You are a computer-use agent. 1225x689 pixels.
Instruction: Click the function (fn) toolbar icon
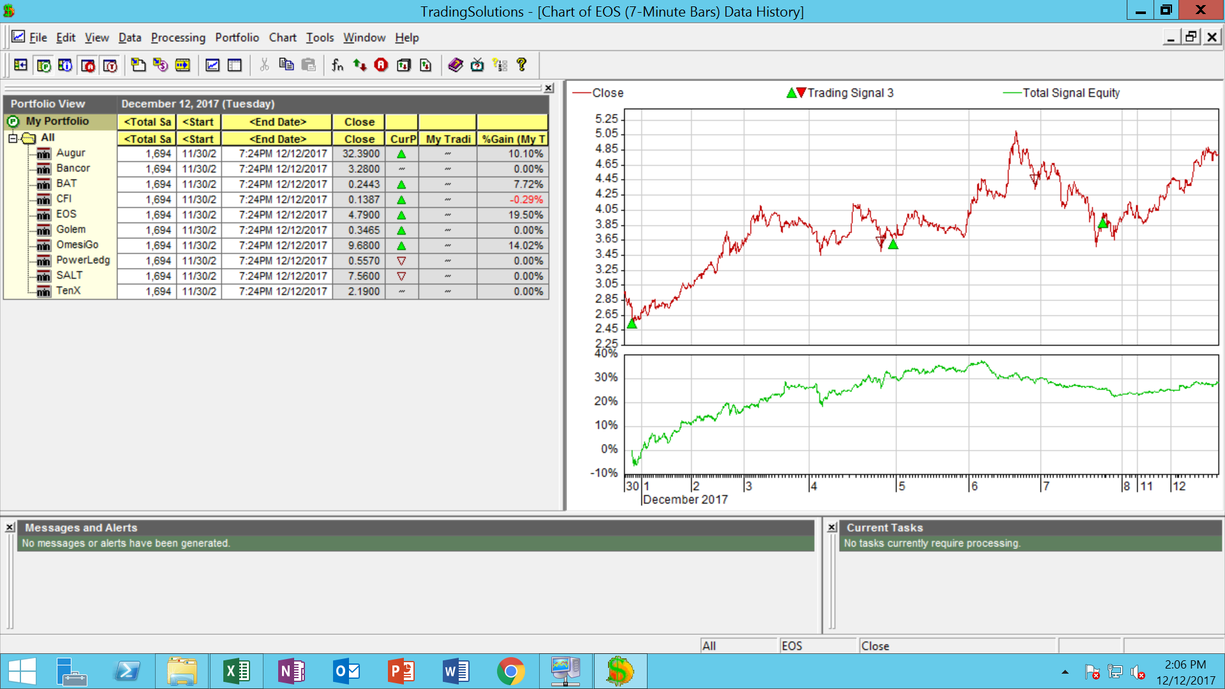[338, 65]
